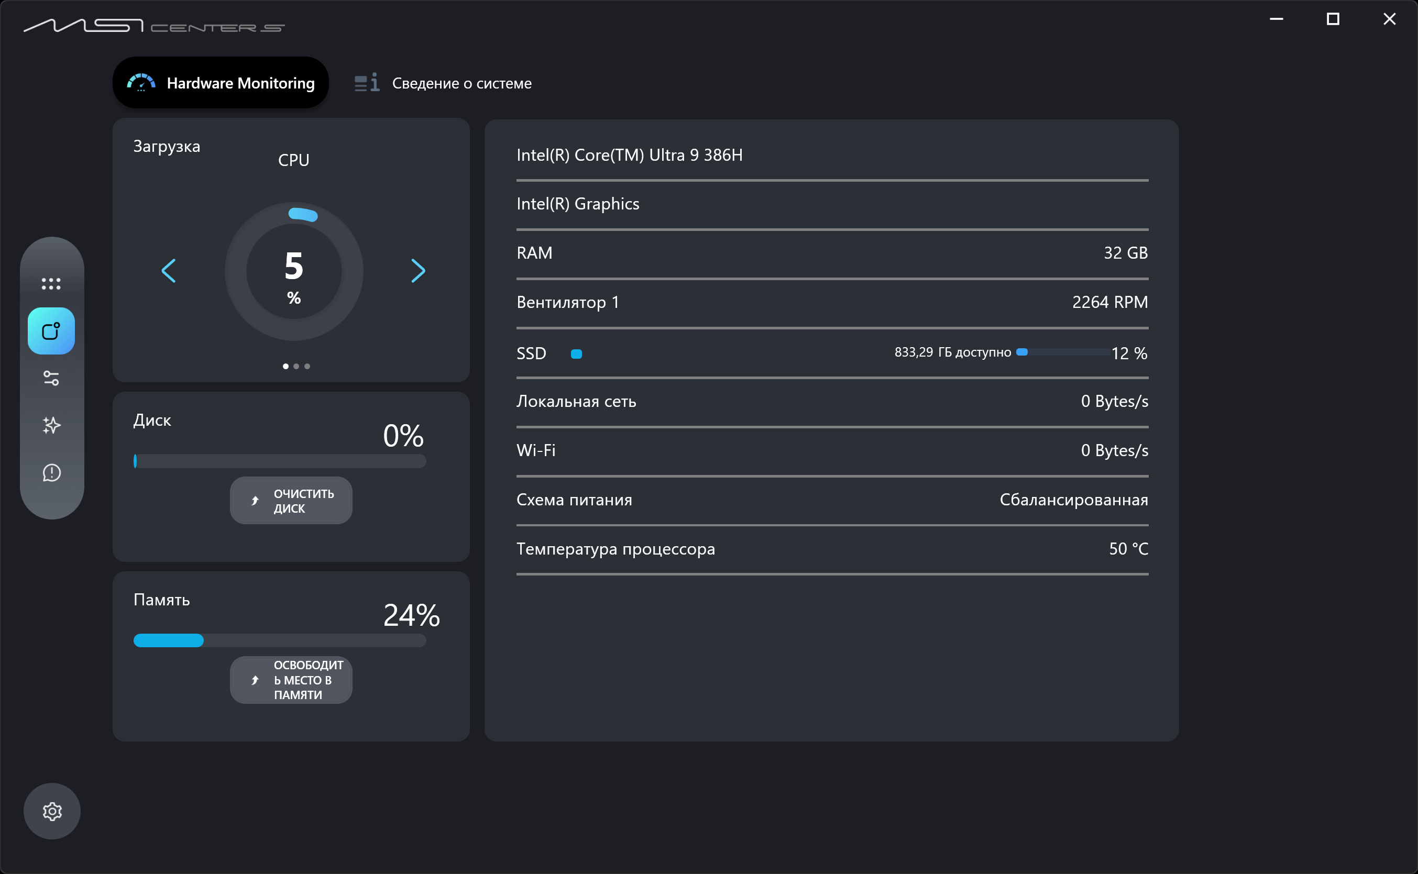Select the highlighted hardware monitor sidebar icon
The width and height of the screenshot is (1418, 874).
[51, 330]
